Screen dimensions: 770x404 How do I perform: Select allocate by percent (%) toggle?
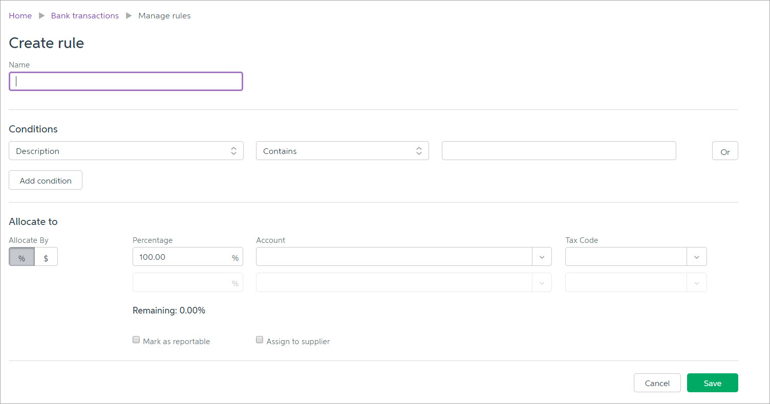(x=22, y=257)
